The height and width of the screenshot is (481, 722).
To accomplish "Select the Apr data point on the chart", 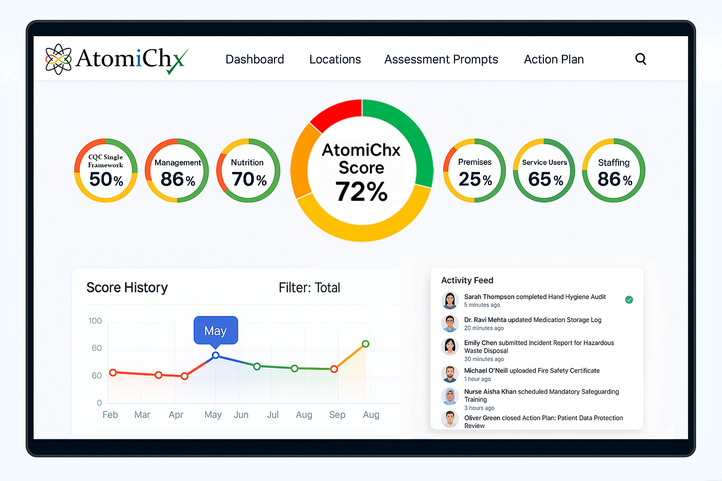I will click(185, 376).
